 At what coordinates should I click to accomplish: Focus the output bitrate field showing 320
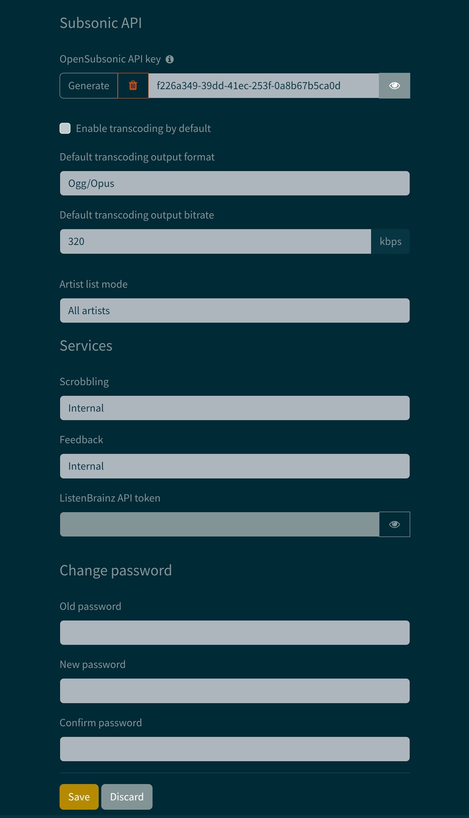pyautogui.click(x=215, y=242)
